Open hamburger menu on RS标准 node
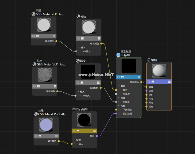Screen dimensions: 195x154 139,77
